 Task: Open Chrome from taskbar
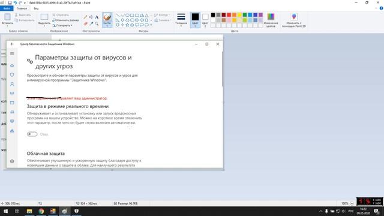[41, 211]
